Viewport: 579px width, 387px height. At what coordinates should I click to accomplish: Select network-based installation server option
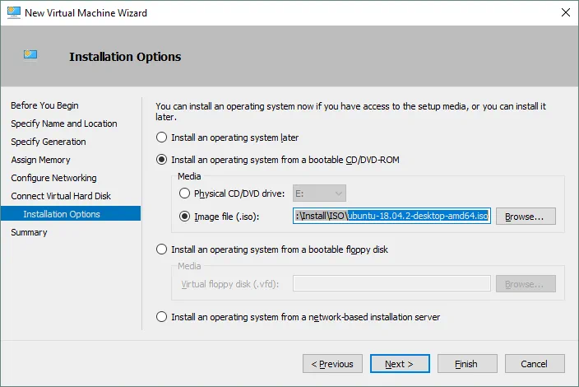[162, 316]
